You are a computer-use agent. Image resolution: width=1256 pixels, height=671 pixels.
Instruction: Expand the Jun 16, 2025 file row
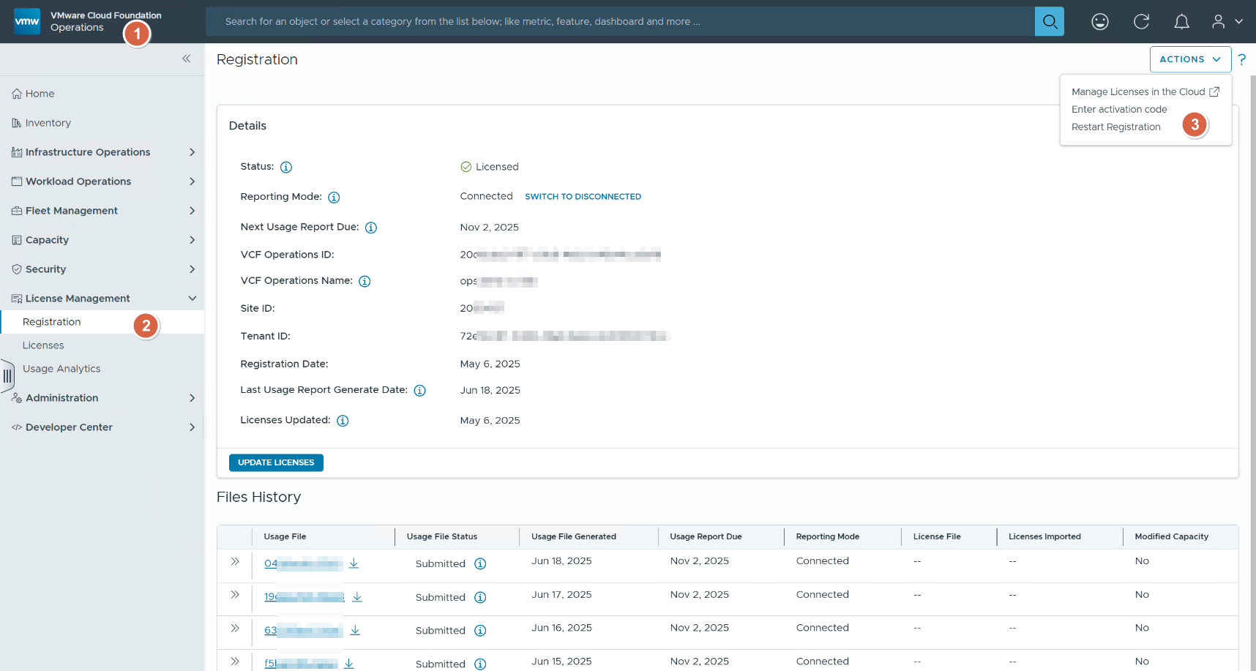point(235,628)
